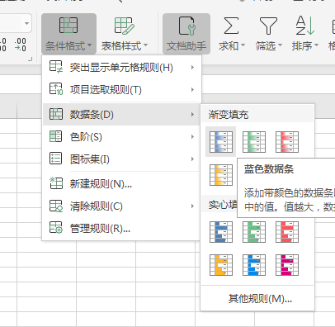Open the 图标集(I) icon set submenu
Image resolution: width=335 pixels, height=327 pixels.
pos(122,159)
